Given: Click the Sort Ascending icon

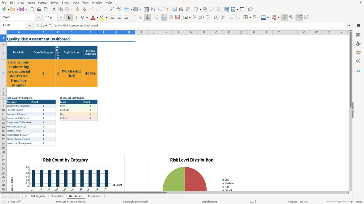Looking at the screenshot, I should coord(153,9).
